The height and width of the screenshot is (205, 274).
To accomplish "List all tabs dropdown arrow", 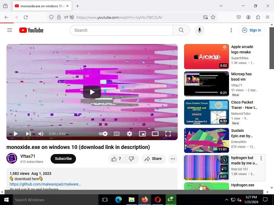I will pos(221,6).
